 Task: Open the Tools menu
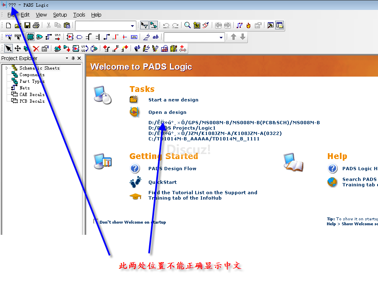point(79,15)
